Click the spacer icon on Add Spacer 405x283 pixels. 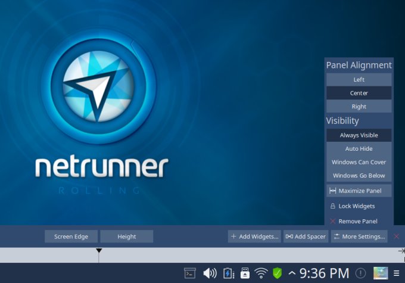[x=289, y=236]
